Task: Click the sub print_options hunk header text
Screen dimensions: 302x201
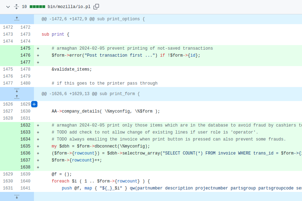Action: 93,19
